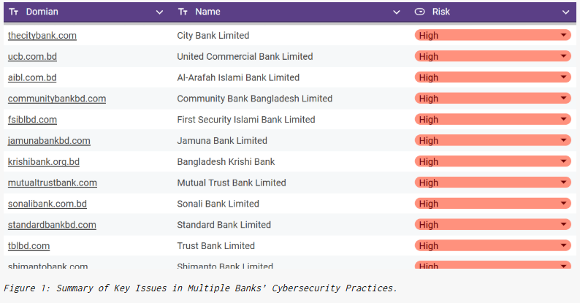Open ucb.com.bd link
The image size is (580, 303).
click(33, 56)
